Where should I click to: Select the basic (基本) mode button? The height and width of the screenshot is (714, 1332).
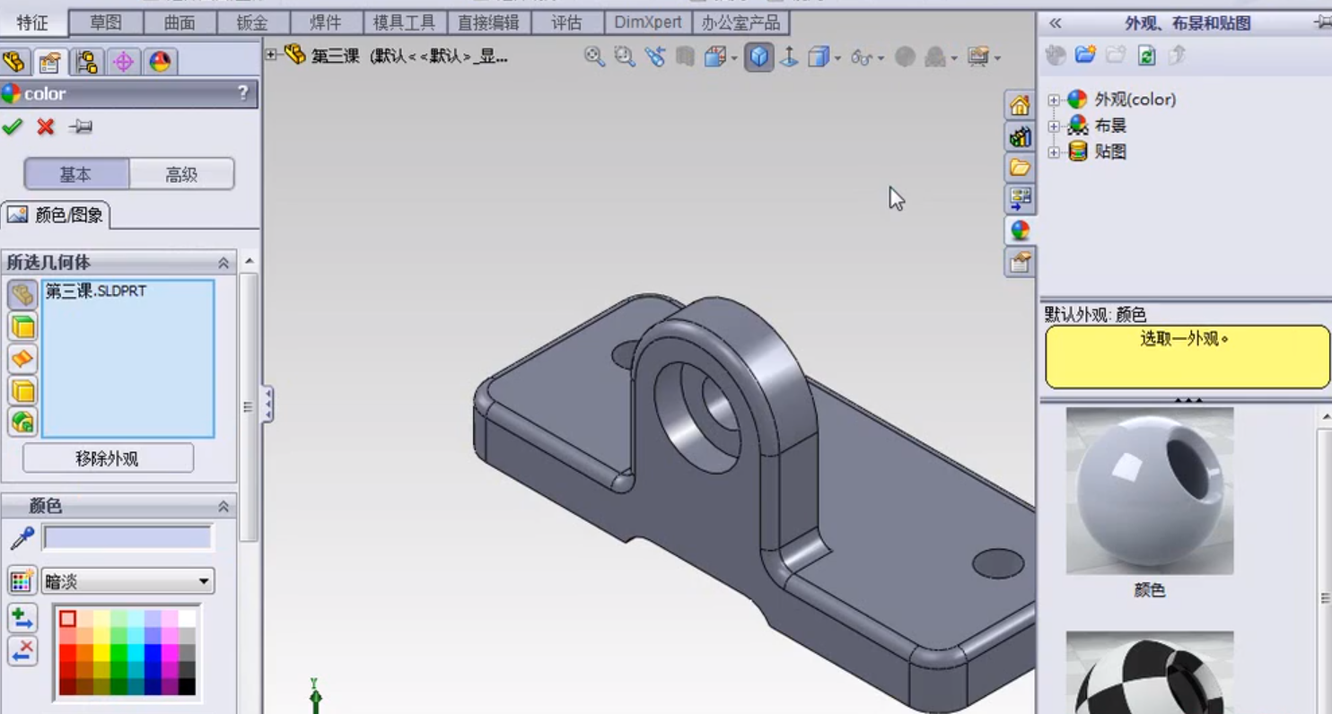point(76,174)
